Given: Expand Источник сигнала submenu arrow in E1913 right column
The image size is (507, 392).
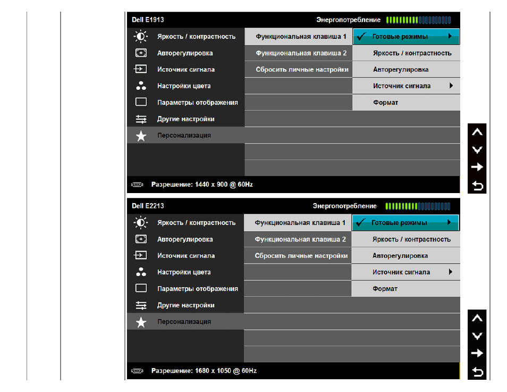Looking at the screenshot, I should [x=451, y=86].
